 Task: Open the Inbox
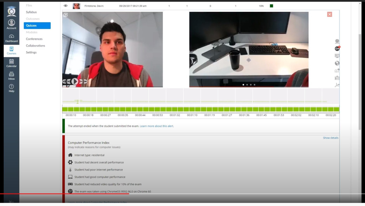point(11,76)
